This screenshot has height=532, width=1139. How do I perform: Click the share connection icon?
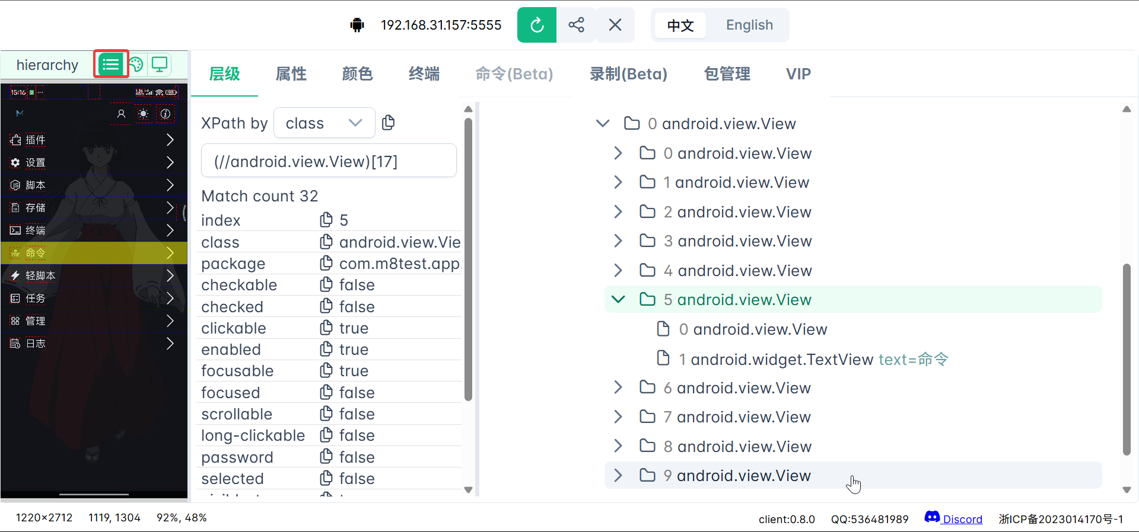click(576, 25)
